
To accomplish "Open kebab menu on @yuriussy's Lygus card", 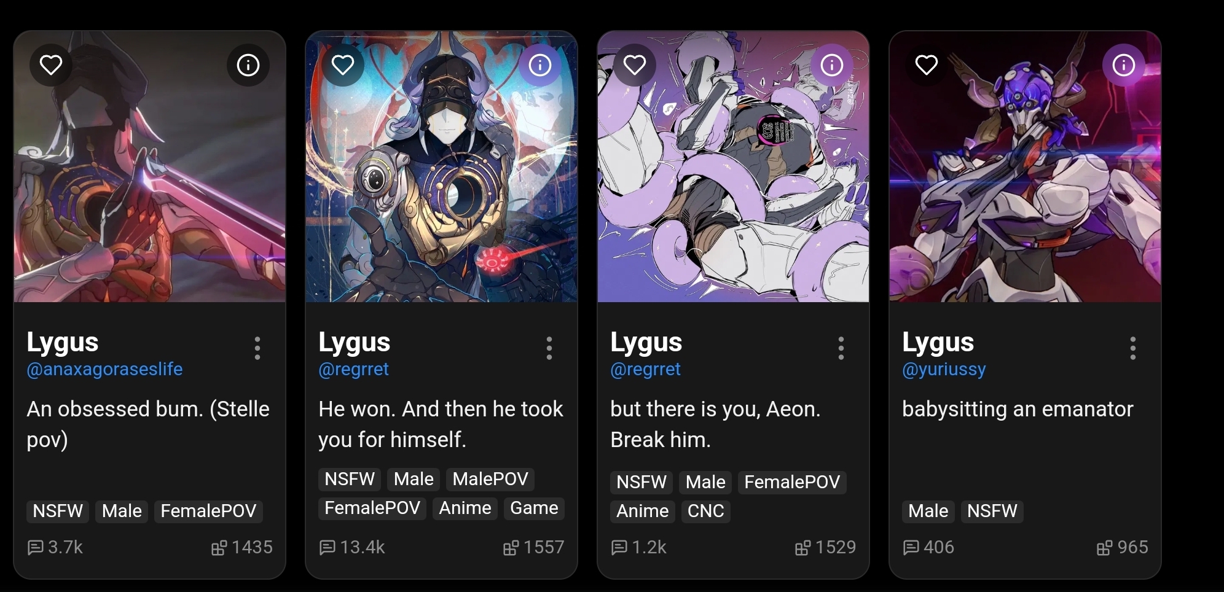I will (1133, 348).
